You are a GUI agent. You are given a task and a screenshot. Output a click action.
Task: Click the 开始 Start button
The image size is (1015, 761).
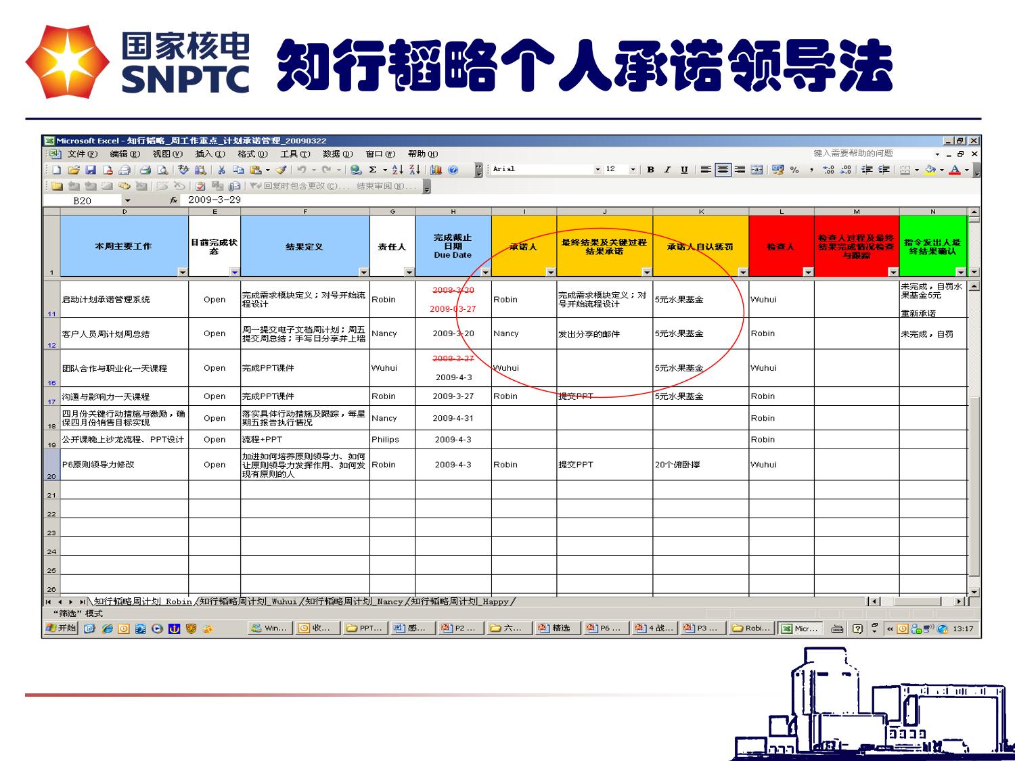click(61, 628)
